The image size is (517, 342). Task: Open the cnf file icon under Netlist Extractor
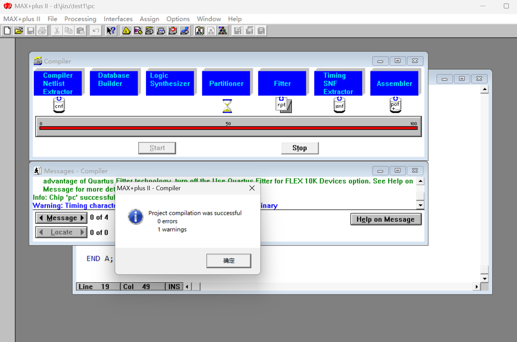click(59, 104)
